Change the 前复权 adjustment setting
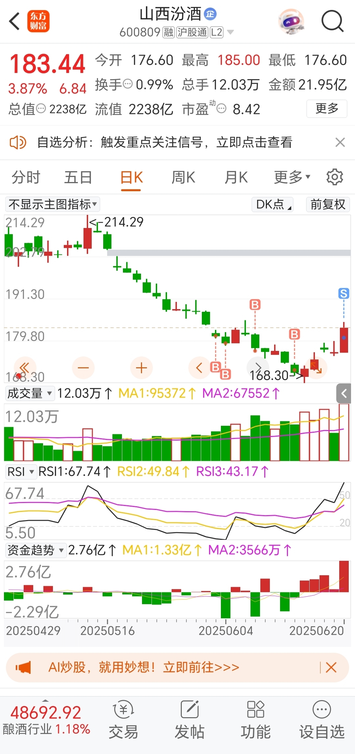 328,204
